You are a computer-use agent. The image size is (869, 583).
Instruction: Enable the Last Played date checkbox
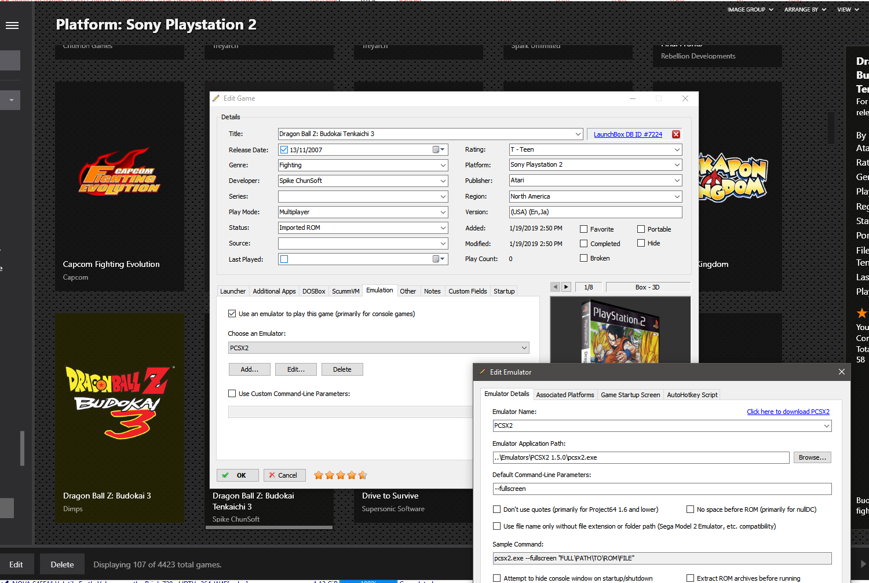tap(284, 259)
